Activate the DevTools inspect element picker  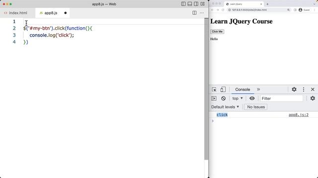tap(214, 89)
